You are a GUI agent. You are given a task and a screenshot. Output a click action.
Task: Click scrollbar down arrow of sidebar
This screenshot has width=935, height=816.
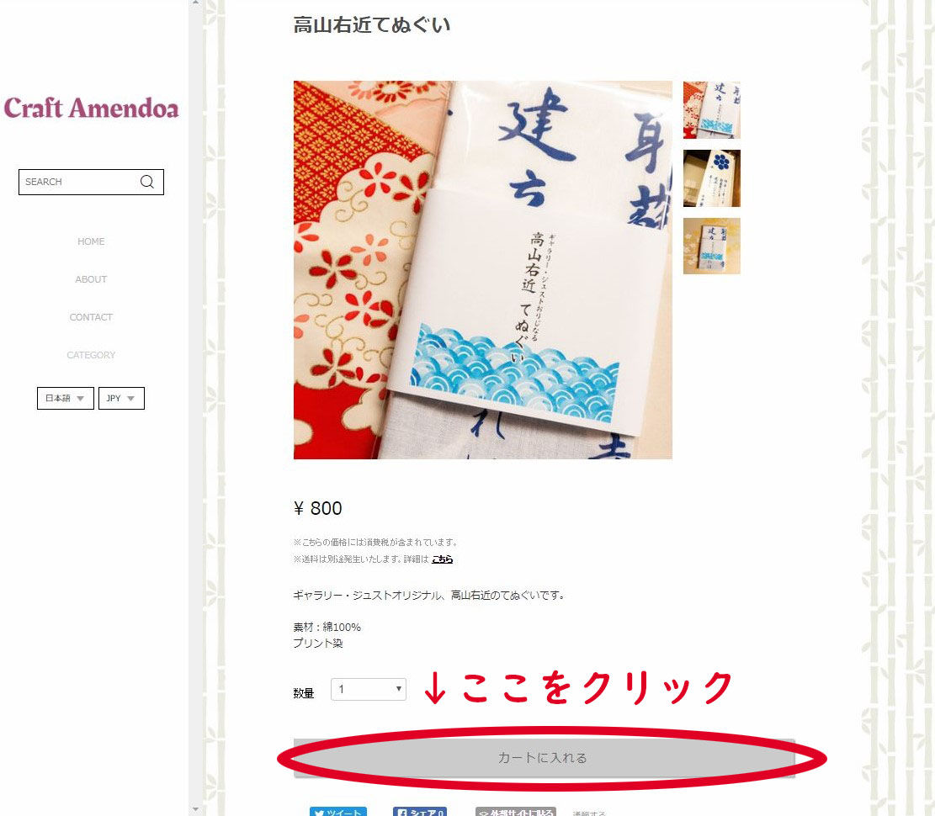click(195, 809)
